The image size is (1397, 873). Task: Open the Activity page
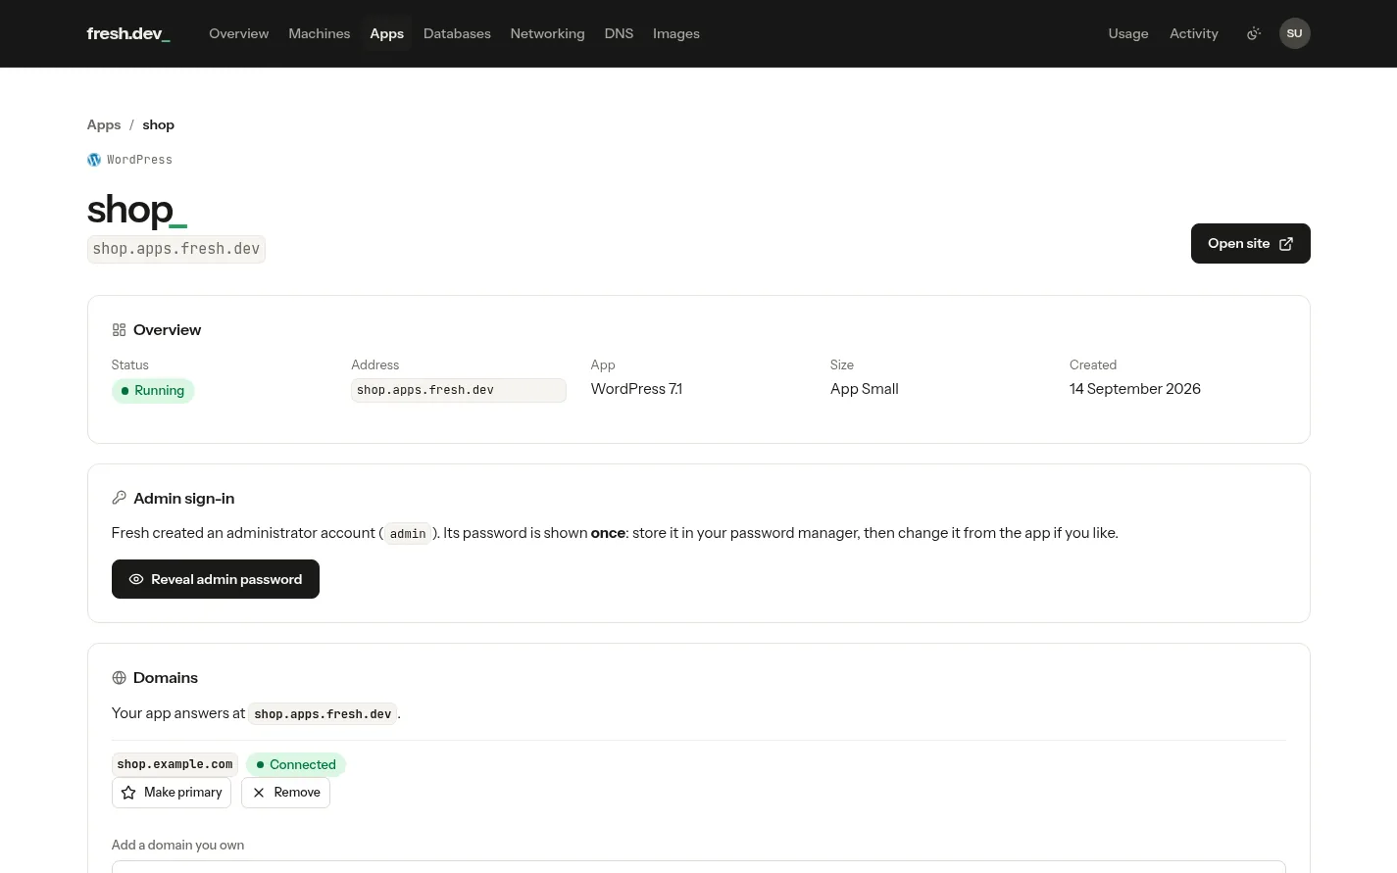1193,33
